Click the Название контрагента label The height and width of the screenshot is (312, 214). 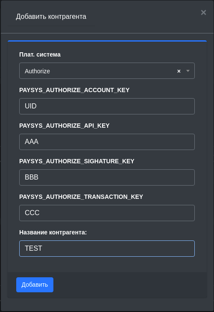(53, 232)
